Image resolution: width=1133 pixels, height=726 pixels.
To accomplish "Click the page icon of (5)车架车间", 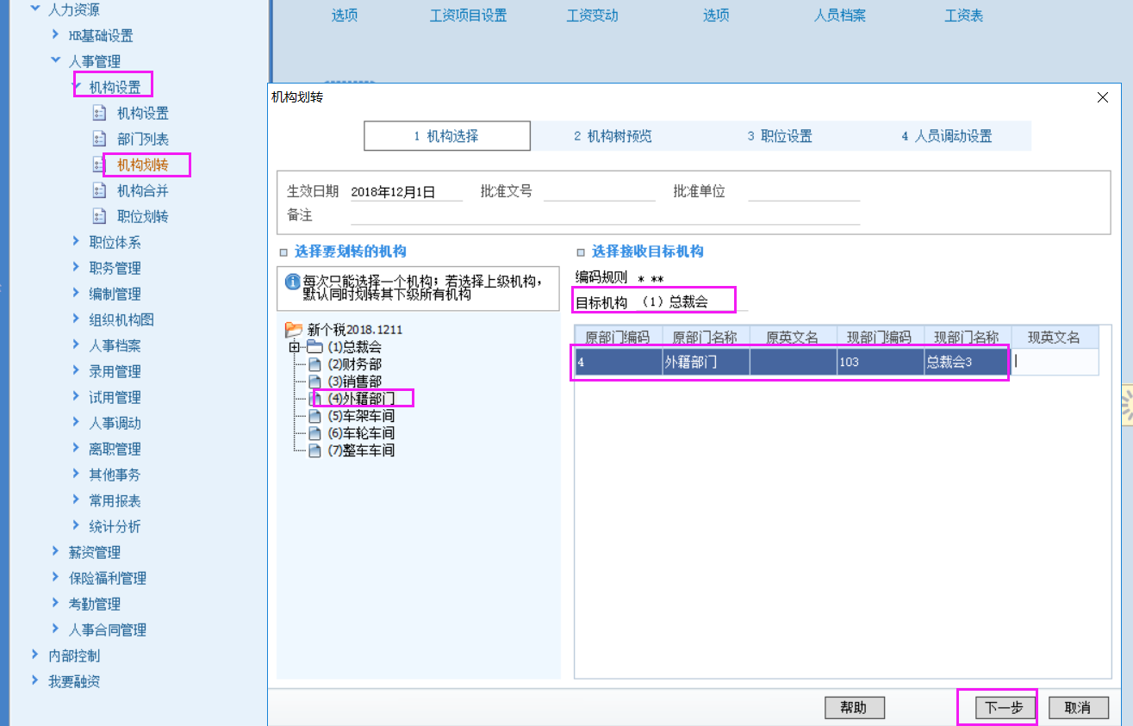I will tap(314, 416).
